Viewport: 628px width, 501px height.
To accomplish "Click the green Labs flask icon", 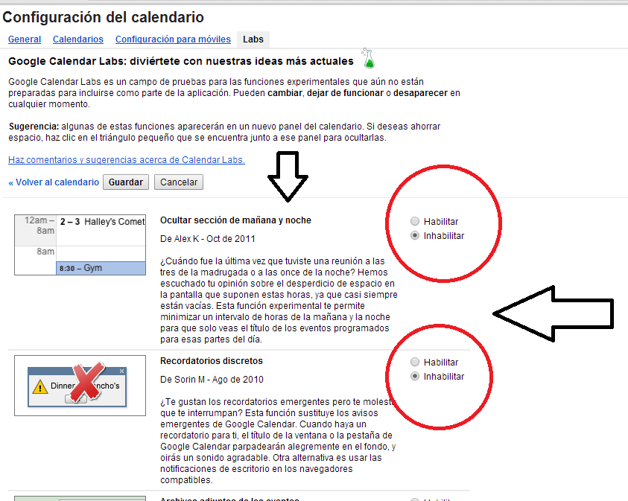I will pos(368,58).
